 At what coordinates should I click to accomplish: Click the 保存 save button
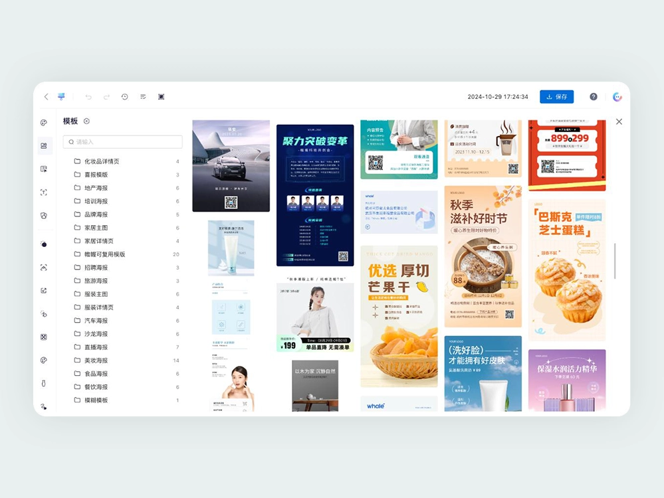click(556, 97)
